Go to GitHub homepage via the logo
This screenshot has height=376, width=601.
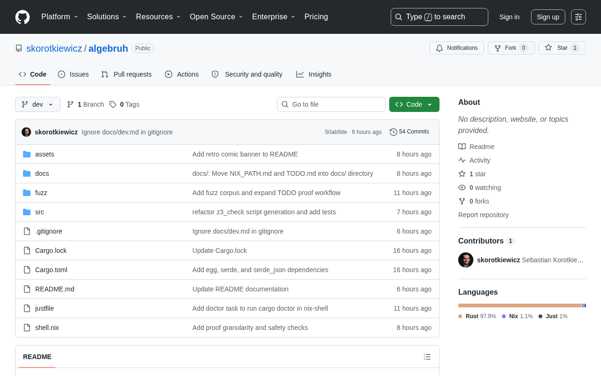point(23,17)
